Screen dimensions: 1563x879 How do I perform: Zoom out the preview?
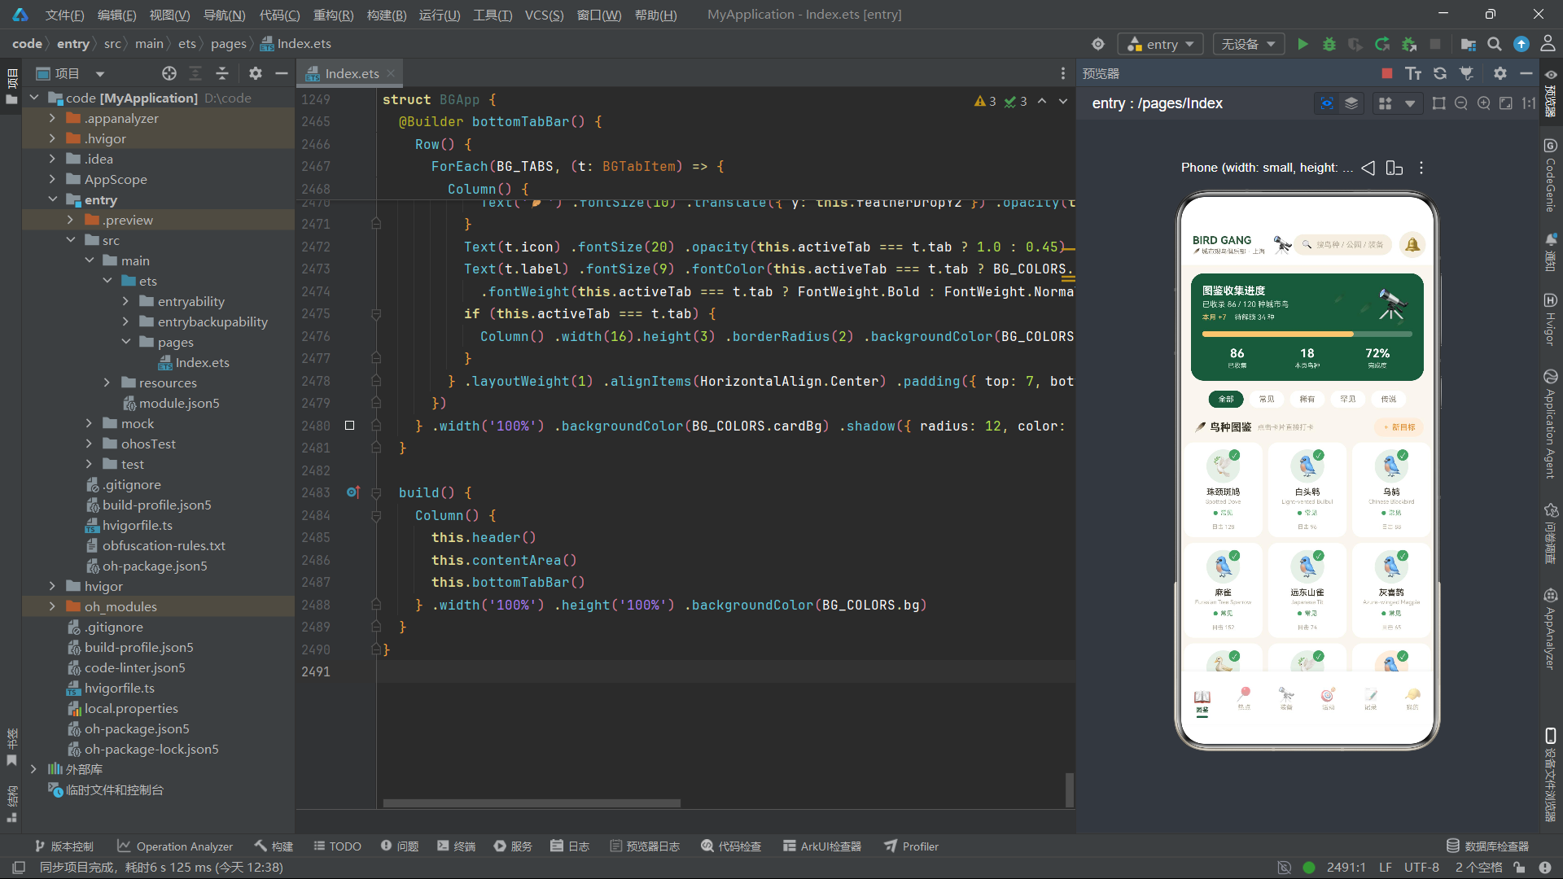pyautogui.click(x=1461, y=103)
